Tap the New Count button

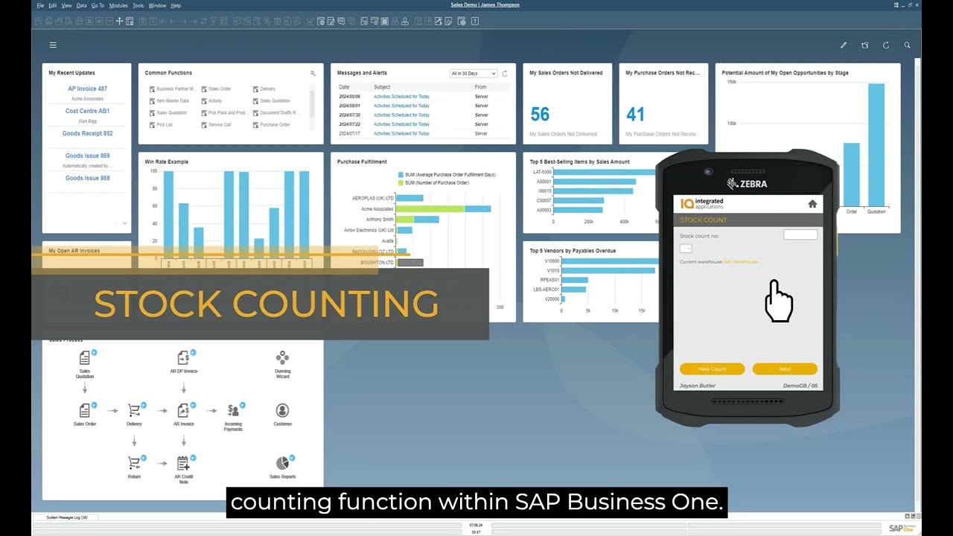(x=713, y=368)
